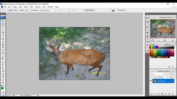This screenshot has height=99, width=177.
Task: Open the Style dropdown set to Normal
Action: tap(50, 10)
